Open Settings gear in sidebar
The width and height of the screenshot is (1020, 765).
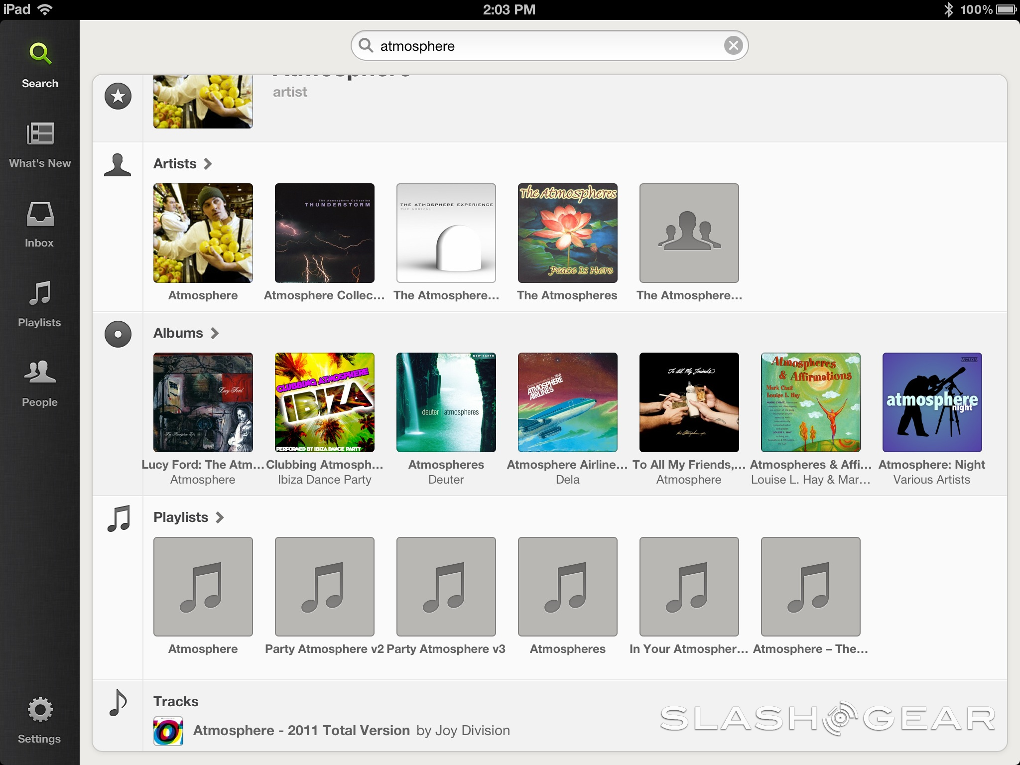(40, 720)
